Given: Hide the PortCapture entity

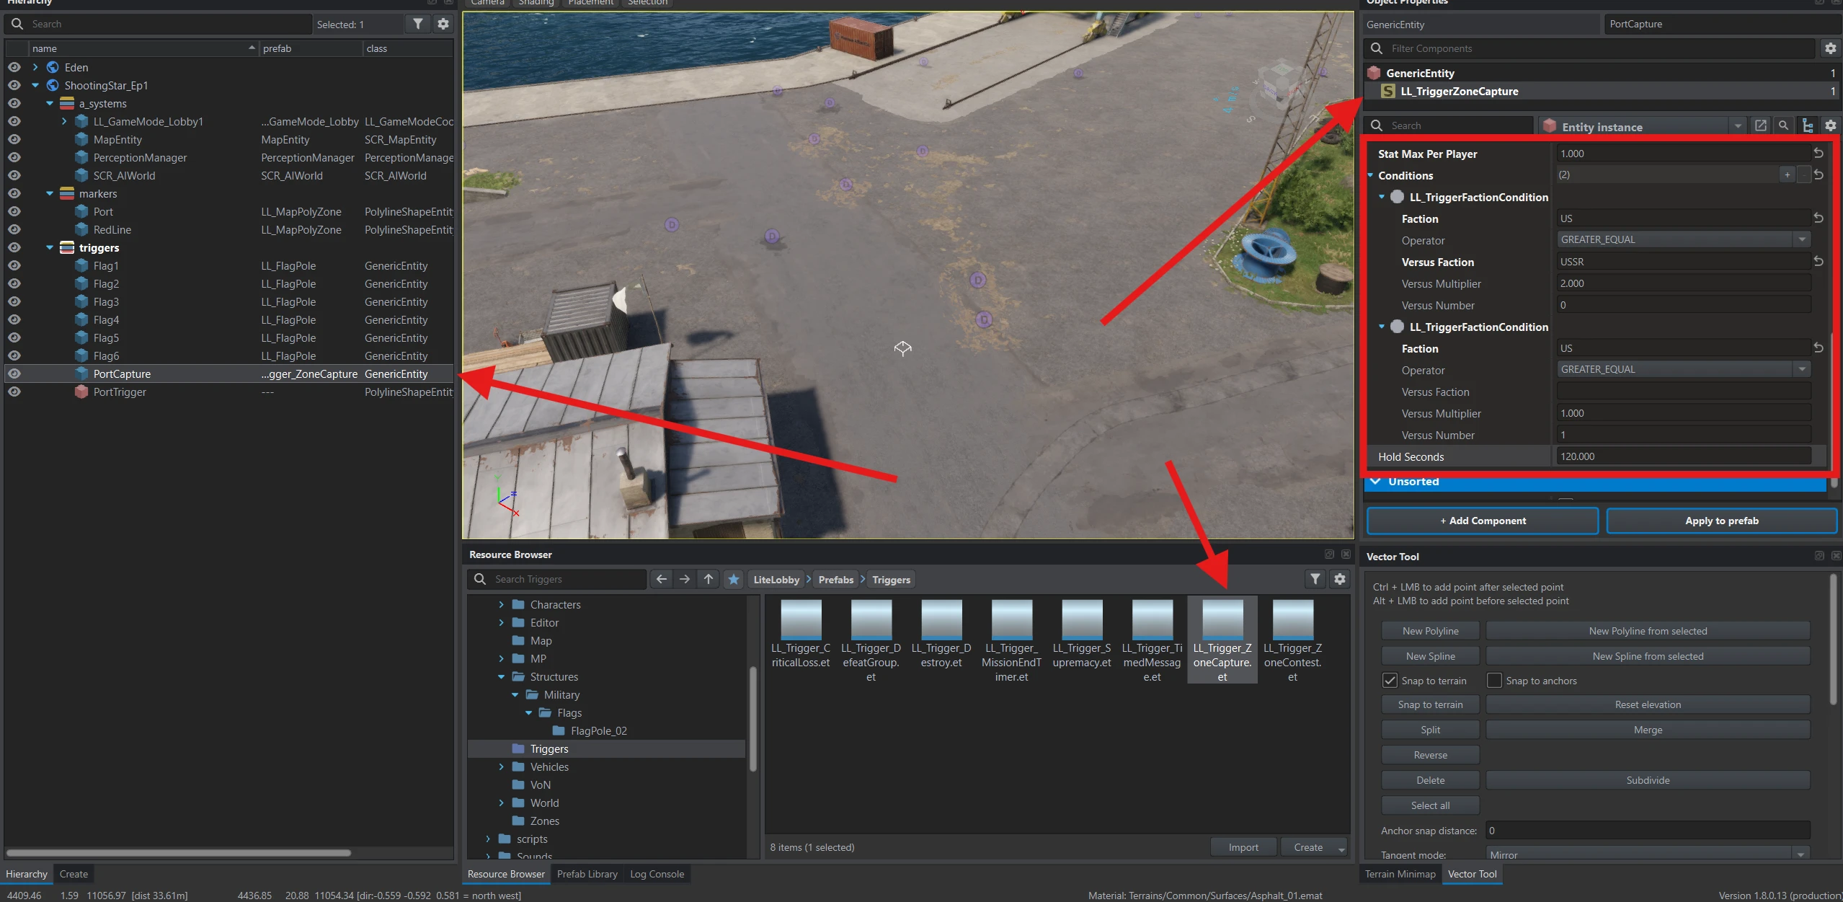Looking at the screenshot, I should coord(14,373).
